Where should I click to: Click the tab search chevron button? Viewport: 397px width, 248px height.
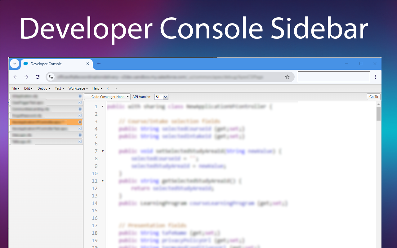15,64
